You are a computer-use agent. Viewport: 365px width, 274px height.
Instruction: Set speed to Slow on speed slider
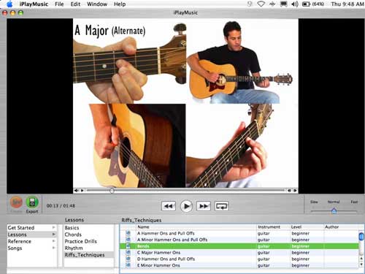[314, 202]
